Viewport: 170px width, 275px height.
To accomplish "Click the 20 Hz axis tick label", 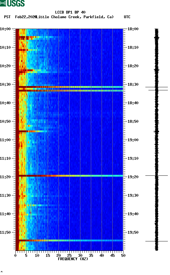I will [x=59, y=256].
